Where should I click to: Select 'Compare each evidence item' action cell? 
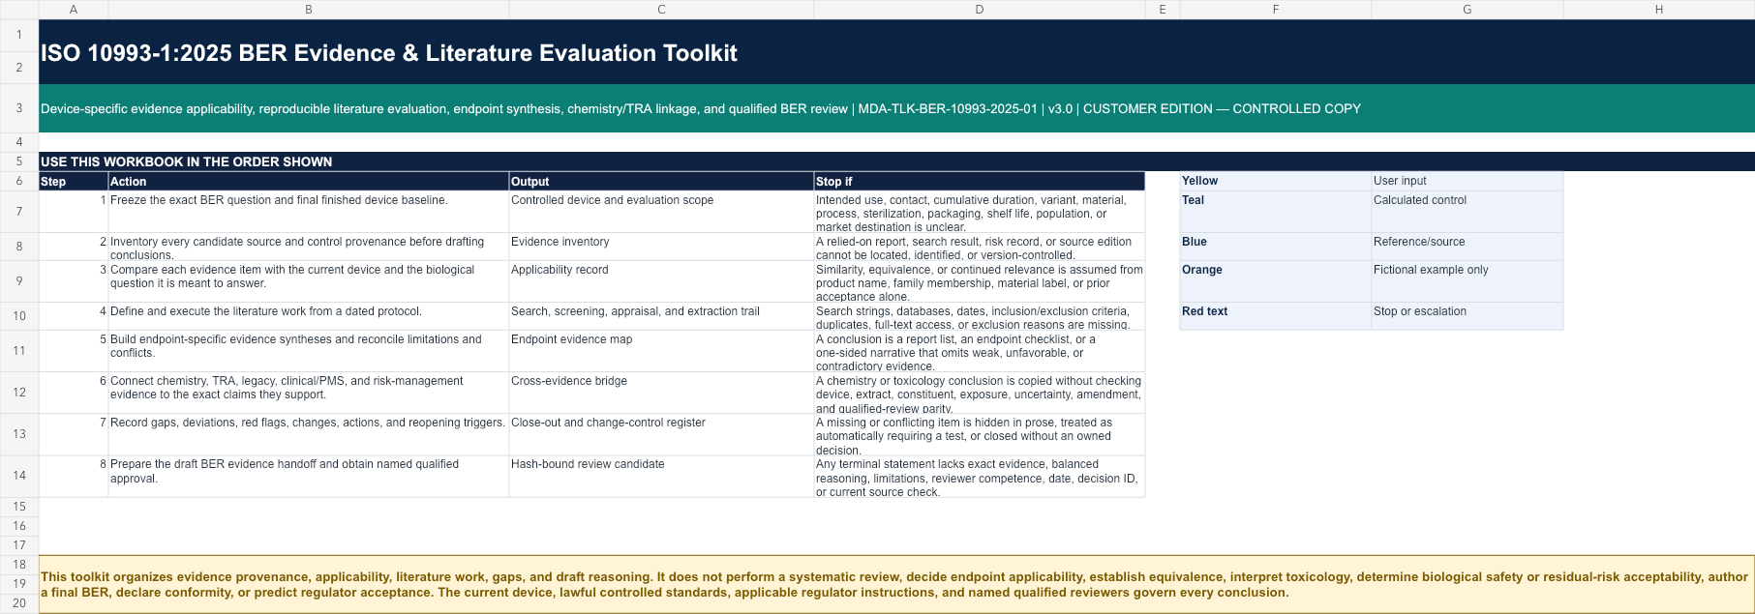click(x=309, y=281)
